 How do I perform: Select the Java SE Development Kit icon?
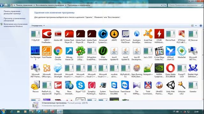(137, 51)
